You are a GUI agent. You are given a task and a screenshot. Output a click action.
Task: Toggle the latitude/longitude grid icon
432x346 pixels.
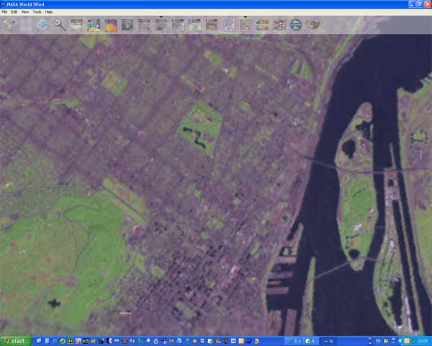click(x=26, y=25)
